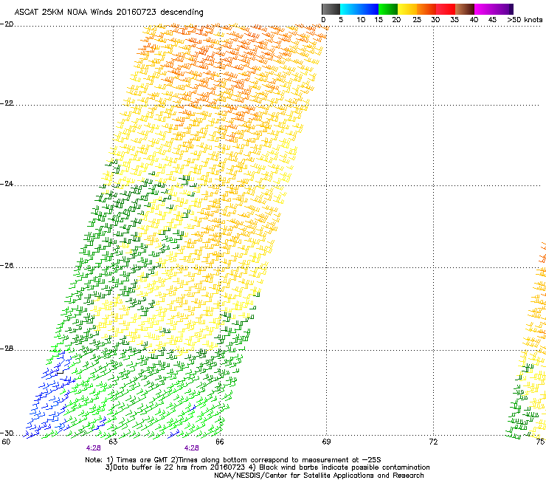This screenshot has width=546, height=480.
Task: Click latitude label '-28'
Action: (7, 349)
